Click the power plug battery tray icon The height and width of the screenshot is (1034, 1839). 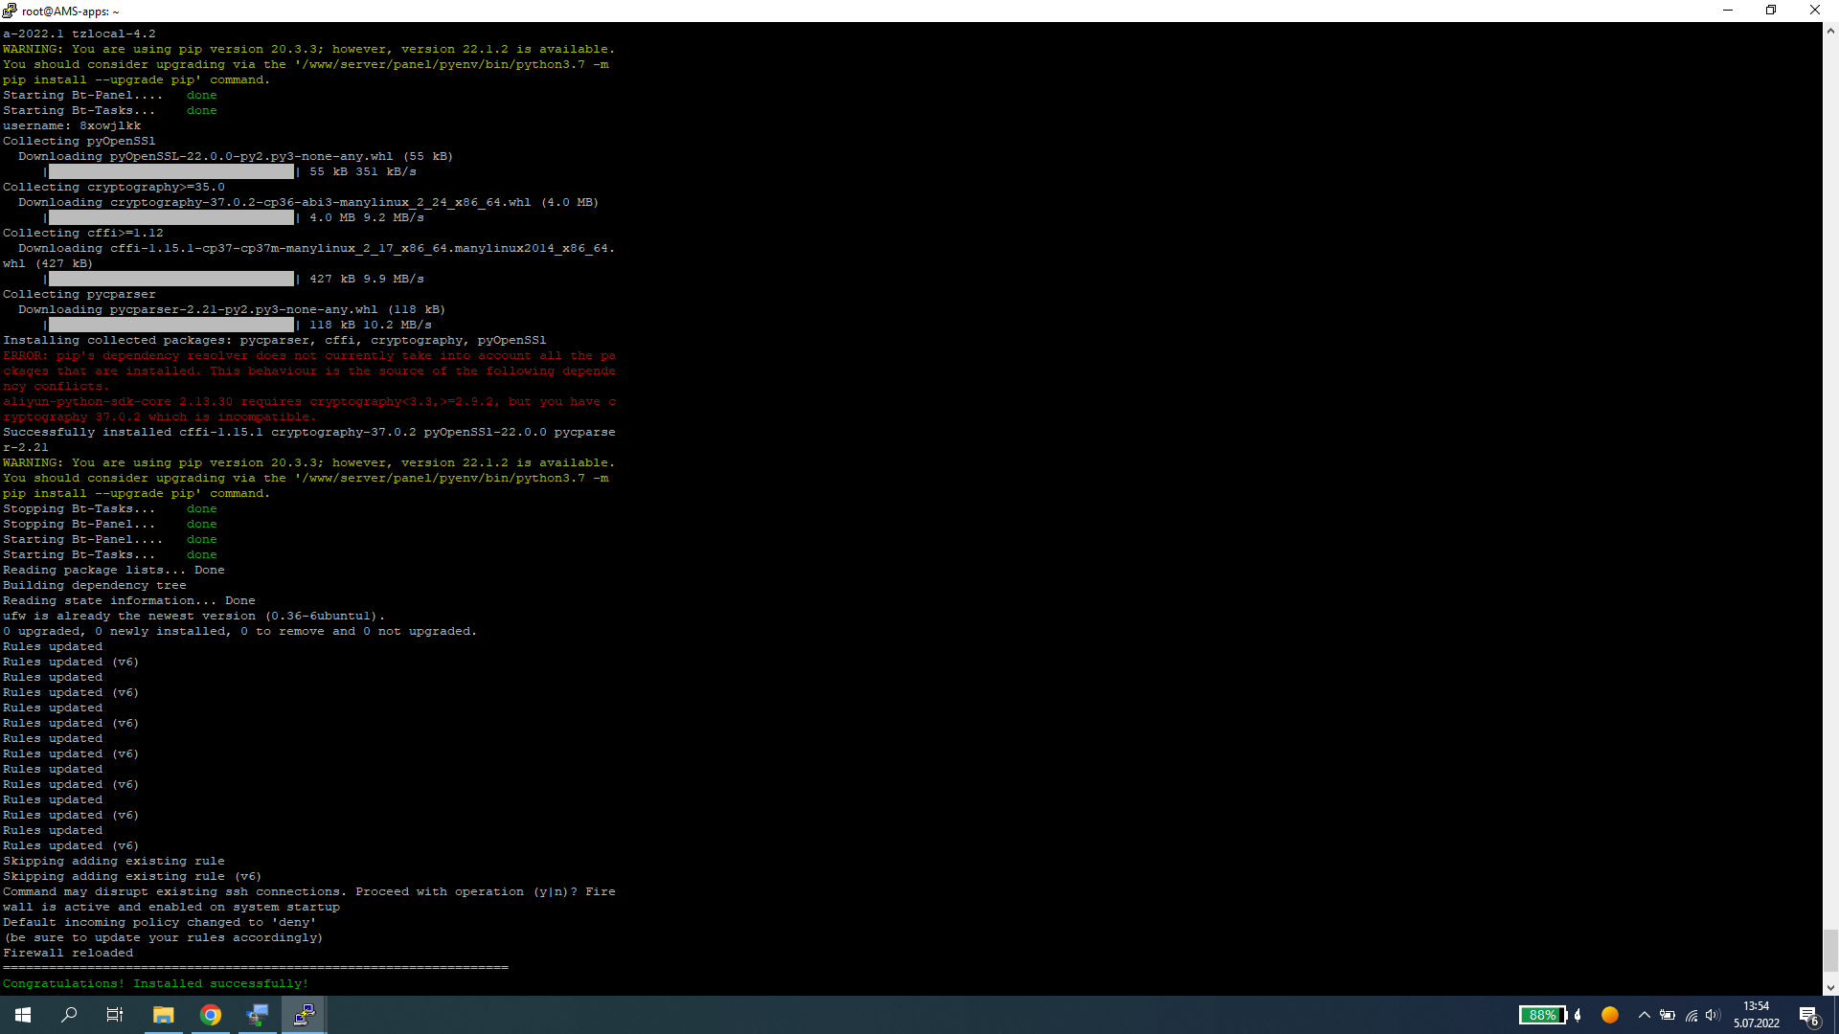point(1668,1015)
